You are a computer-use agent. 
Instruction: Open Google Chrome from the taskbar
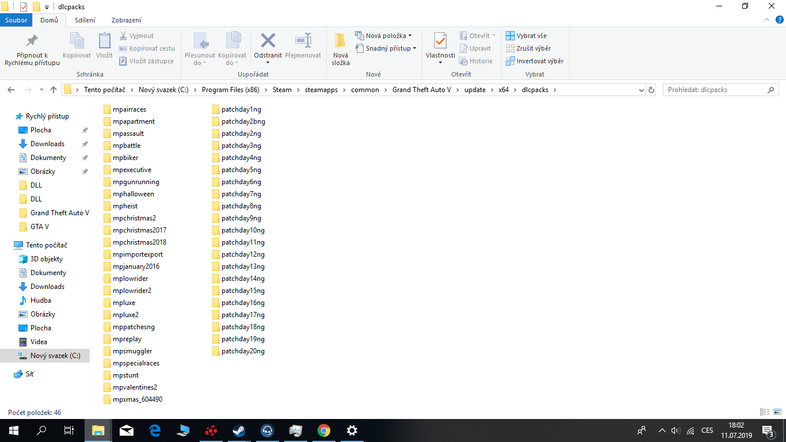tap(324, 430)
